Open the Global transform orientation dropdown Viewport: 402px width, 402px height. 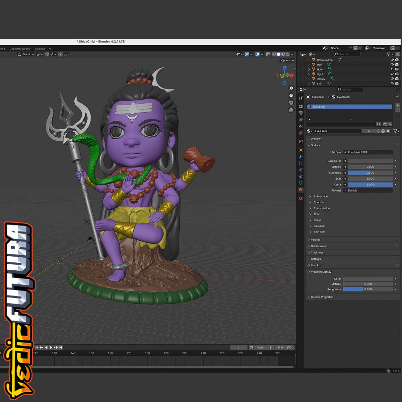coord(26,54)
